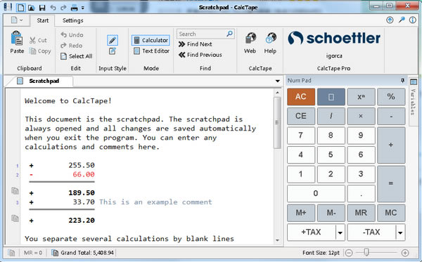Switch to the Settings ribbon tab

click(x=72, y=20)
